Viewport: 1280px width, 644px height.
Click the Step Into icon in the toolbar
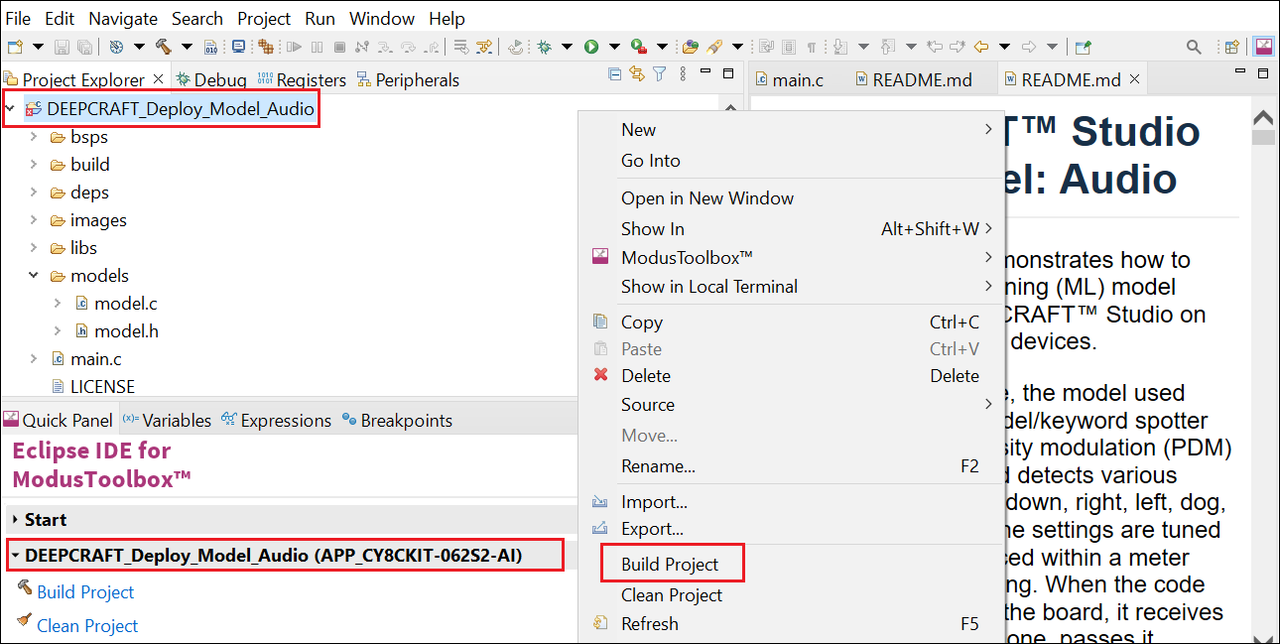385,47
